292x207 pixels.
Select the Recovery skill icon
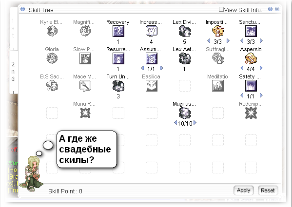[x=118, y=31]
